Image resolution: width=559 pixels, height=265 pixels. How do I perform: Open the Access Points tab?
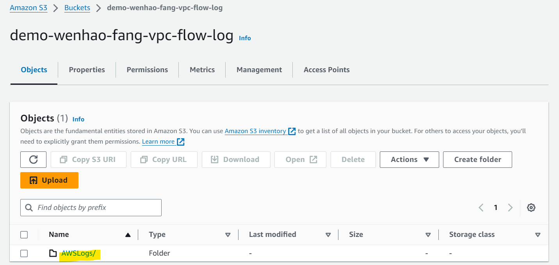coord(327,70)
